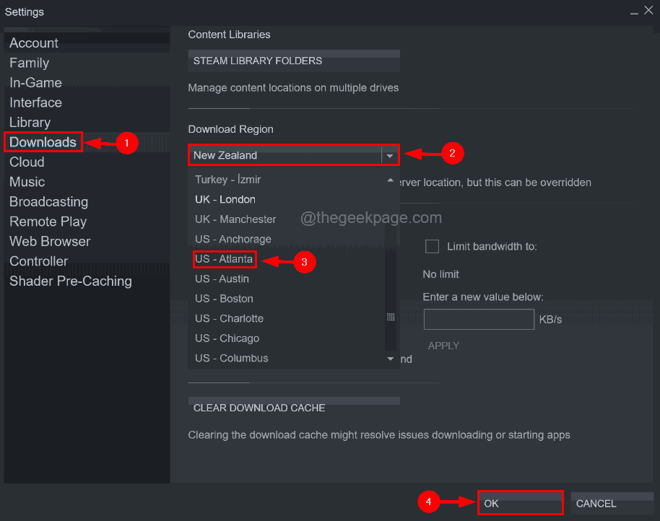660x521 pixels.
Task: Minimize the Settings window
Action: point(634,12)
